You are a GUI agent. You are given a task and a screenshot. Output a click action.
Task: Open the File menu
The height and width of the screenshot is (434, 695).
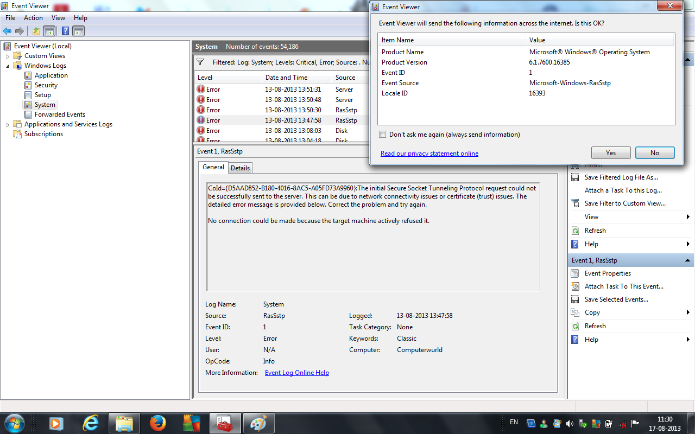(10, 18)
